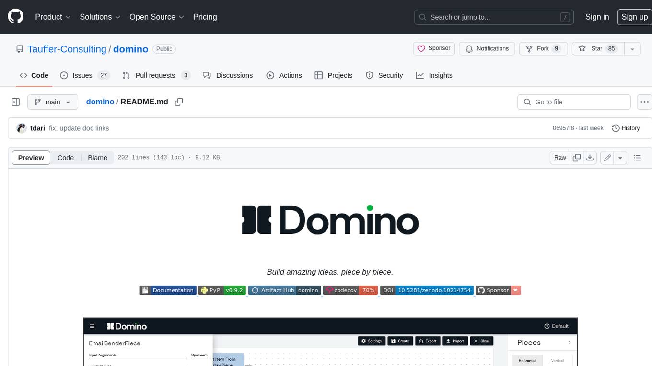Open the GitHub home logo

pyautogui.click(x=15, y=17)
